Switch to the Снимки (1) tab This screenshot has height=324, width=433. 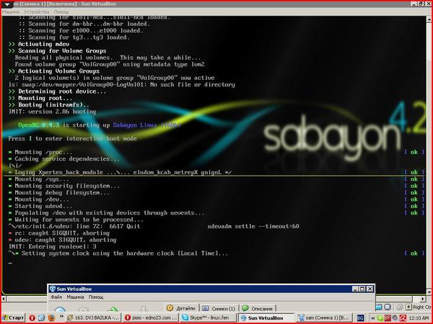[x=219, y=308]
